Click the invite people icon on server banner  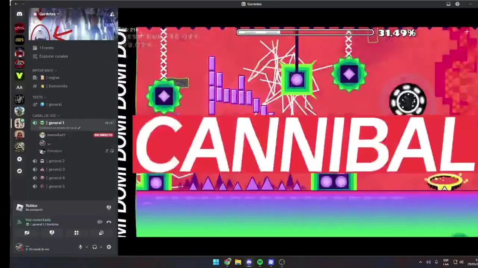pyautogui.click(x=112, y=14)
